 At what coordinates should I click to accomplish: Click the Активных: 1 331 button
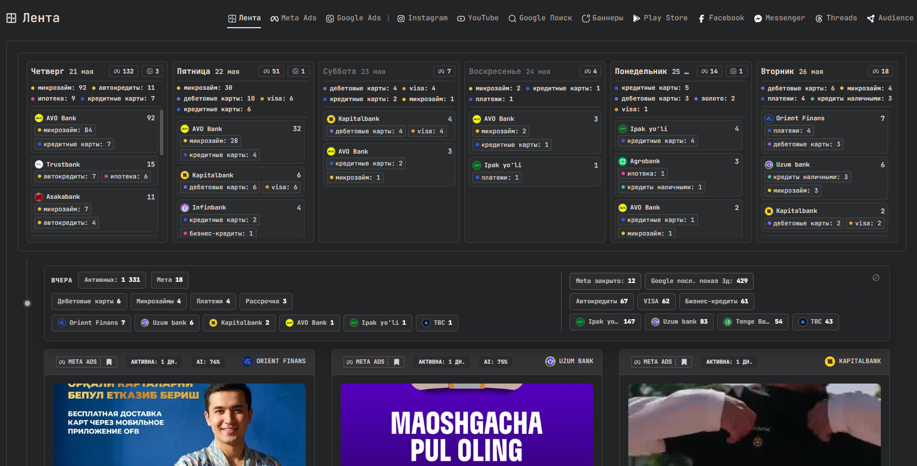click(x=112, y=280)
